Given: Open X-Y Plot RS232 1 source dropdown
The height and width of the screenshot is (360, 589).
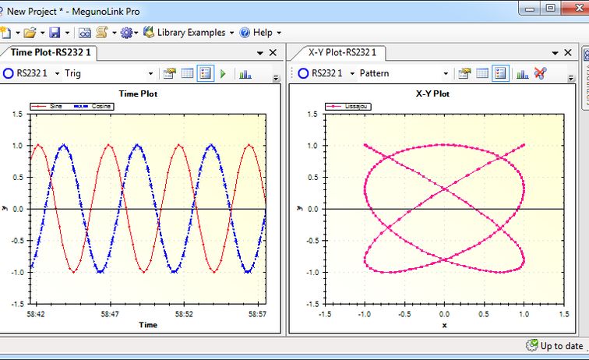Looking at the screenshot, I should 352,74.
